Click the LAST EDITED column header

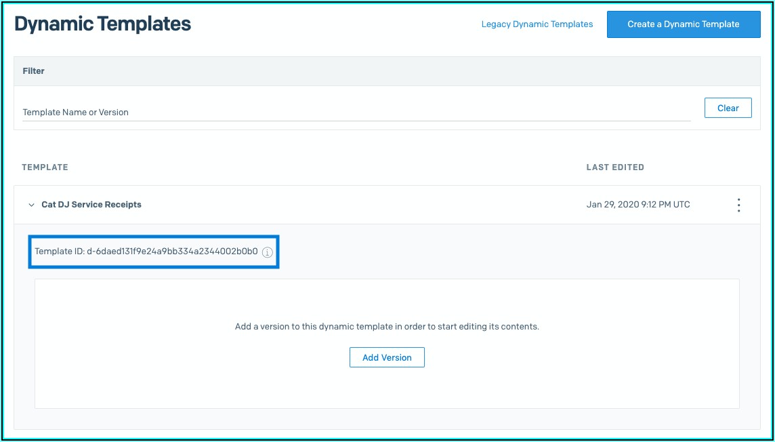tap(615, 167)
